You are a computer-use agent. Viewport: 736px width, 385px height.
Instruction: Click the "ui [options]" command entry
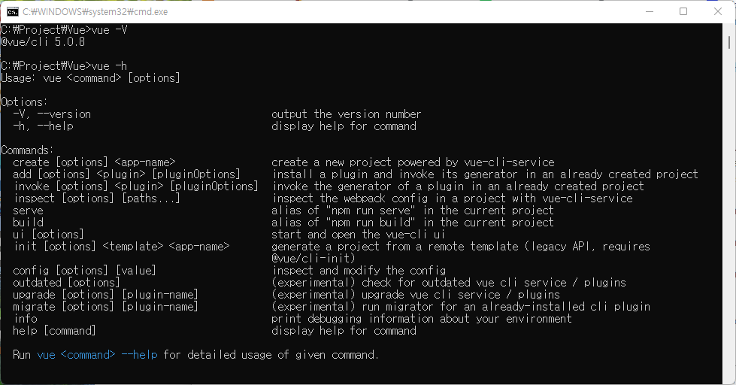[x=49, y=234]
